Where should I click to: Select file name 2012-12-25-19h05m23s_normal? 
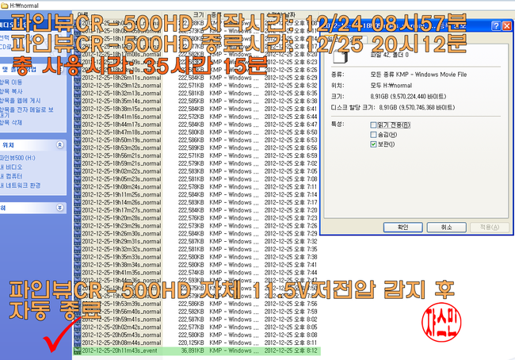point(121,179)
